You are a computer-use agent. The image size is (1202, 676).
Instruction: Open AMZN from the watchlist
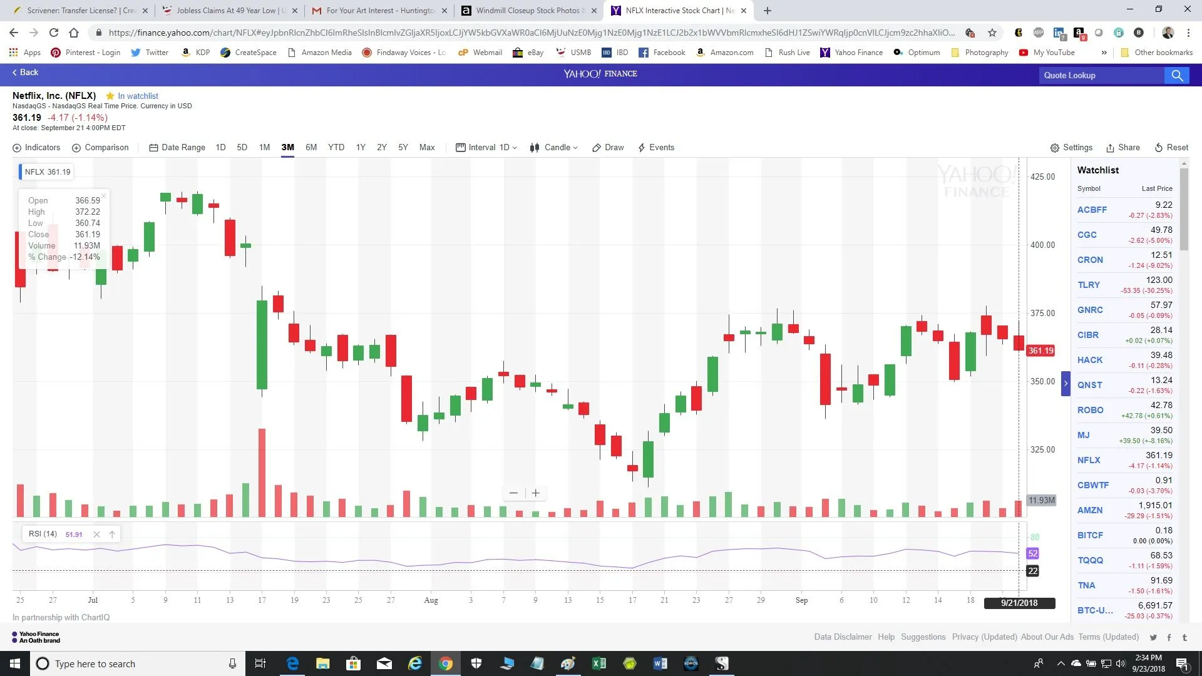click(x=1090, y=510)
